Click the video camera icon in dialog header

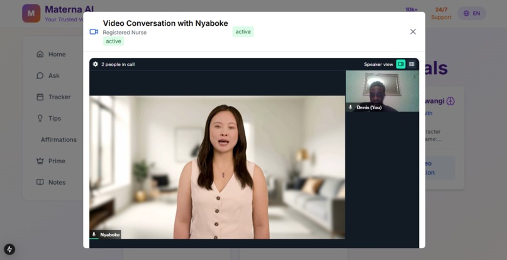94,31
